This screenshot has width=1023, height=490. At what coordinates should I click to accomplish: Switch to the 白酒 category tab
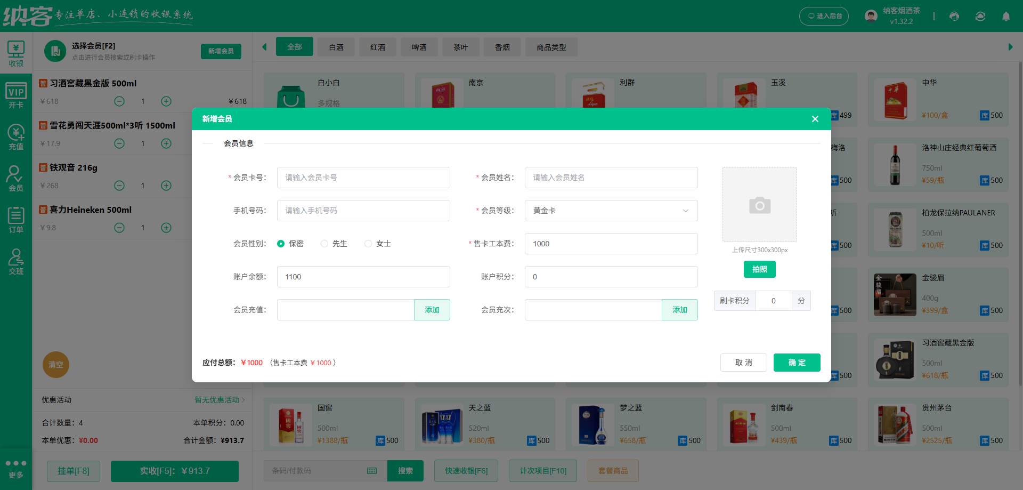point(336,47)
